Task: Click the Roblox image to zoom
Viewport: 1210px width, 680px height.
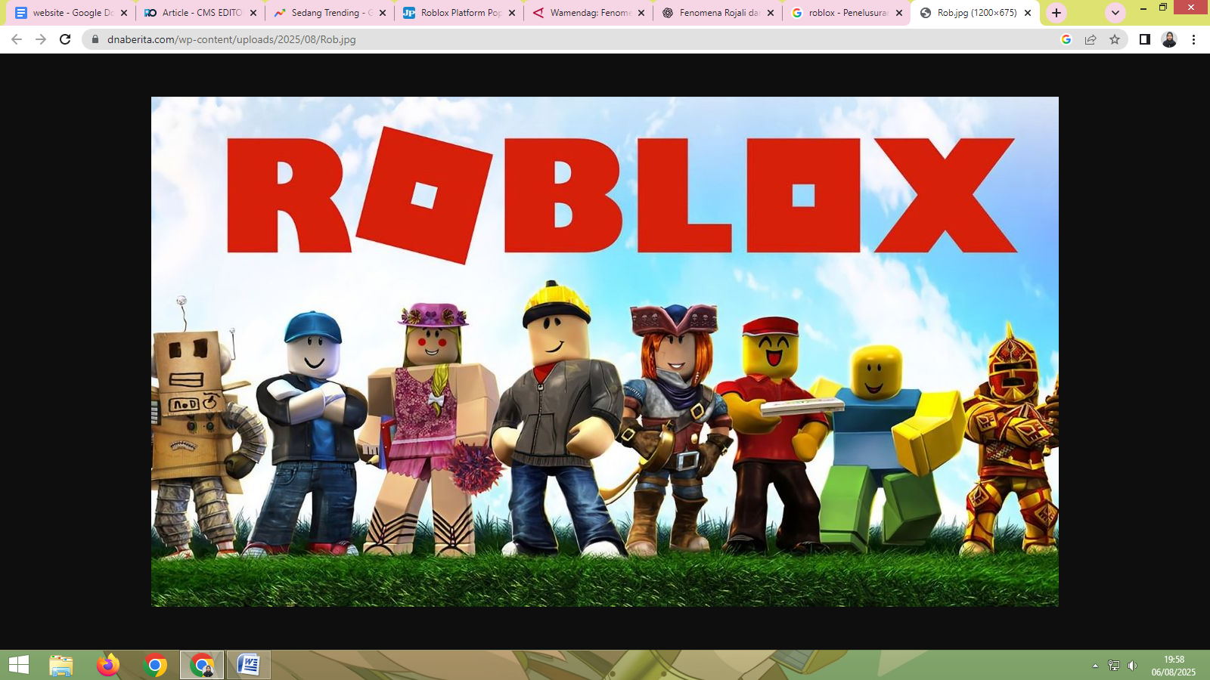Action: click(x=605, y=351)
